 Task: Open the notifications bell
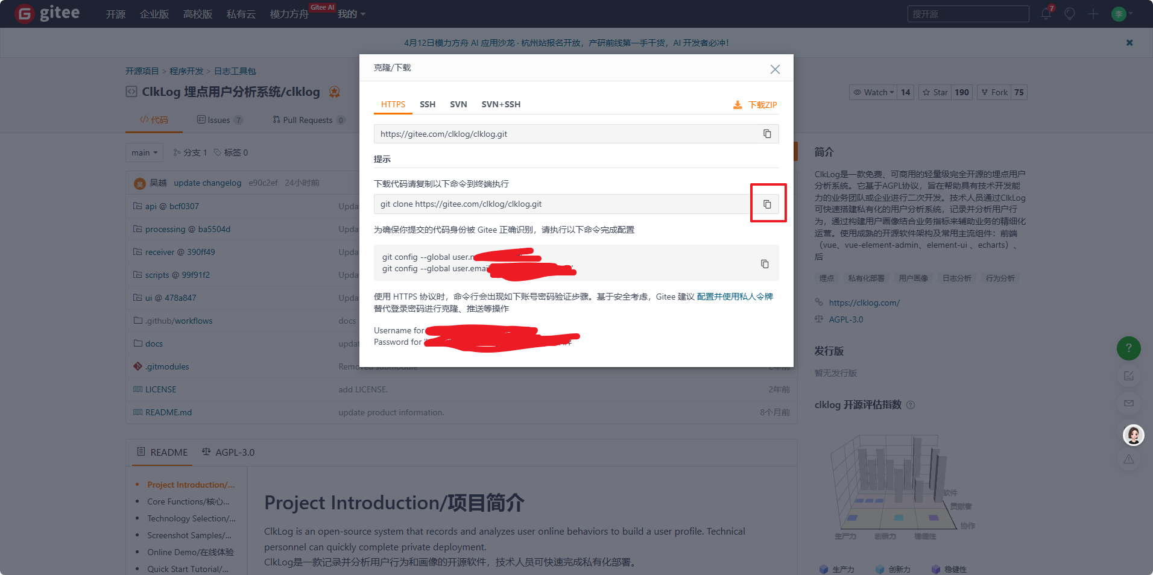coord(1046,14)
